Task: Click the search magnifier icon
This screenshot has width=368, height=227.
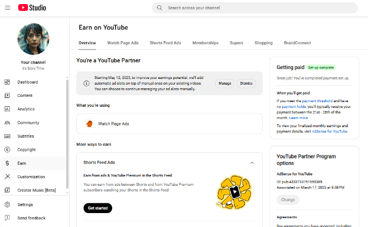Action: click(x=160, y=8)
